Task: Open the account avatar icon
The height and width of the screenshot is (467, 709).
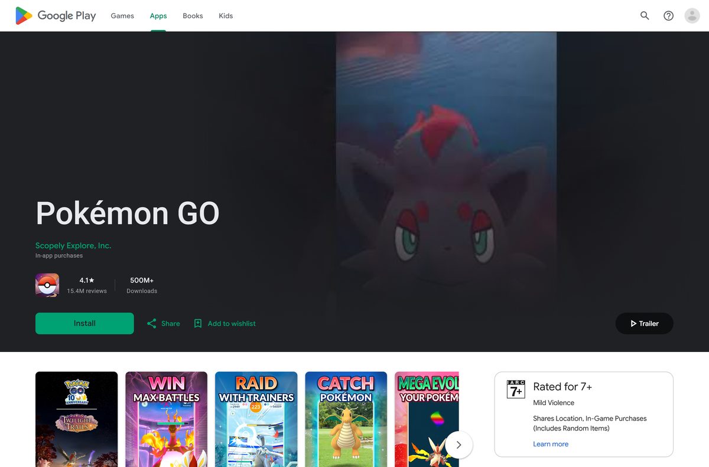Action: pyautogui.click(x=692, y=16)
